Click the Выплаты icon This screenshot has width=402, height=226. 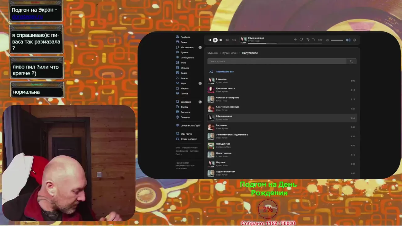[x=177, y=112]
